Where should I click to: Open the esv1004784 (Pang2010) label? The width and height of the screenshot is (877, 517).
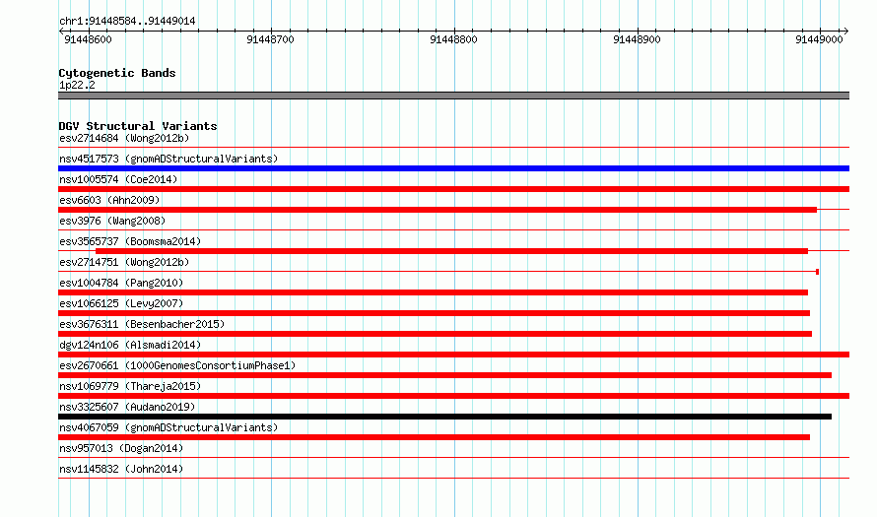(121, 283)
